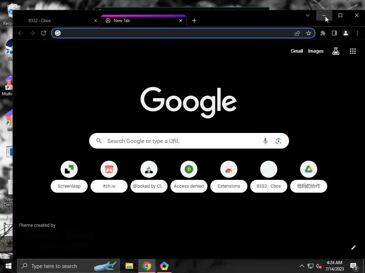Open the Google apps grid
Image resolution: width=365 pixels, height=273 pixels.
(x=353, y=51)
